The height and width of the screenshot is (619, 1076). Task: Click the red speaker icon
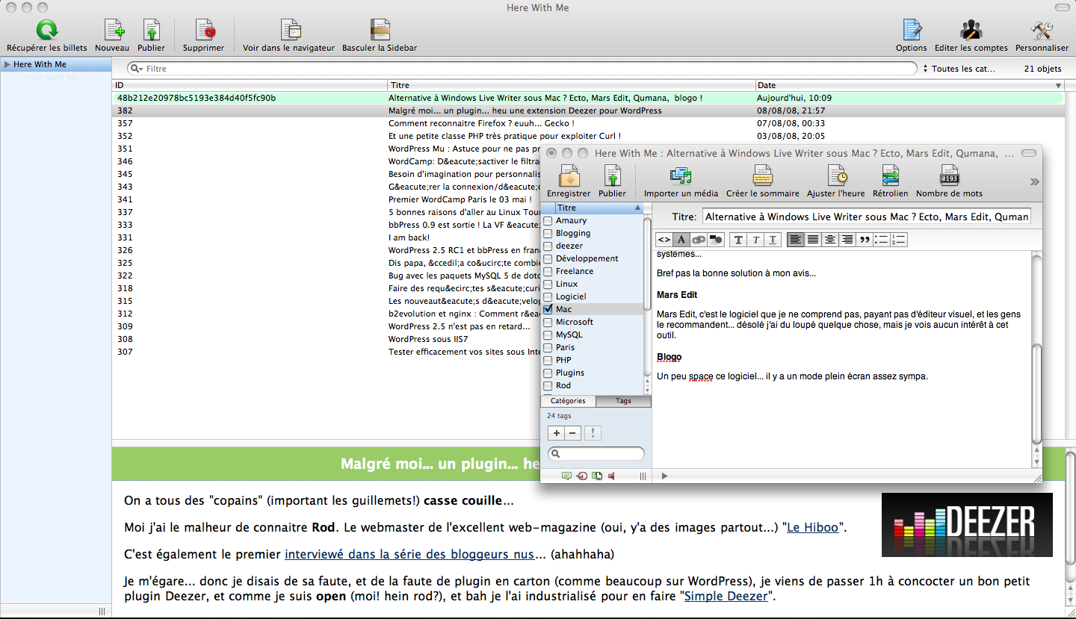(x=611, y=476)
